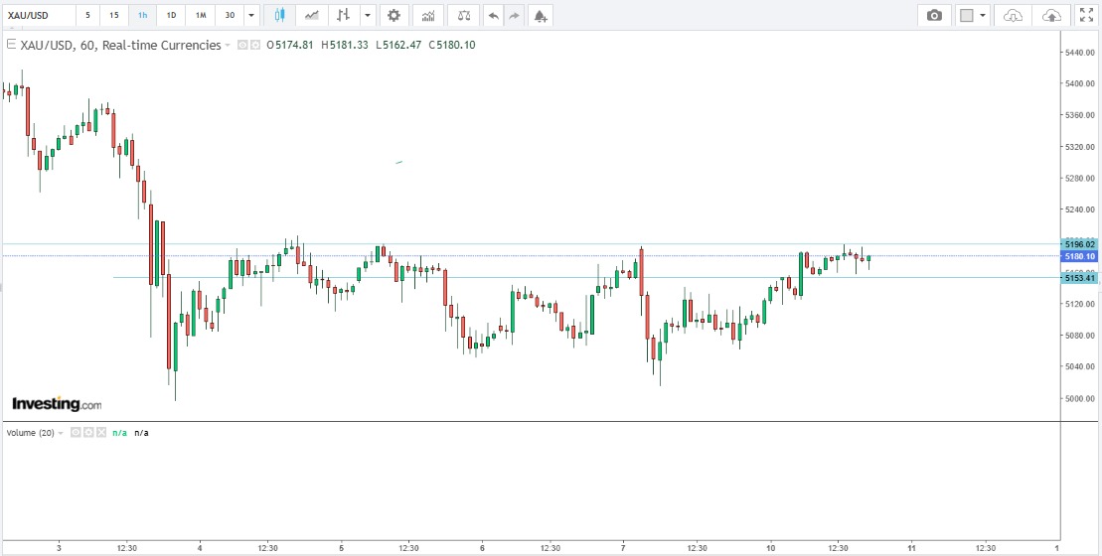Click the current price 5180.10 label

coord(1079,256)
